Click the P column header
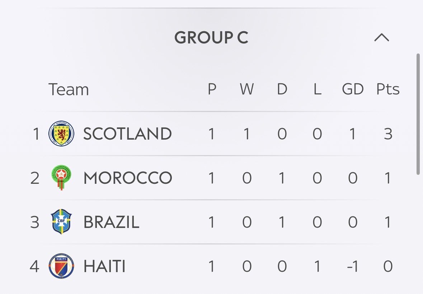 tap(212, 89)
